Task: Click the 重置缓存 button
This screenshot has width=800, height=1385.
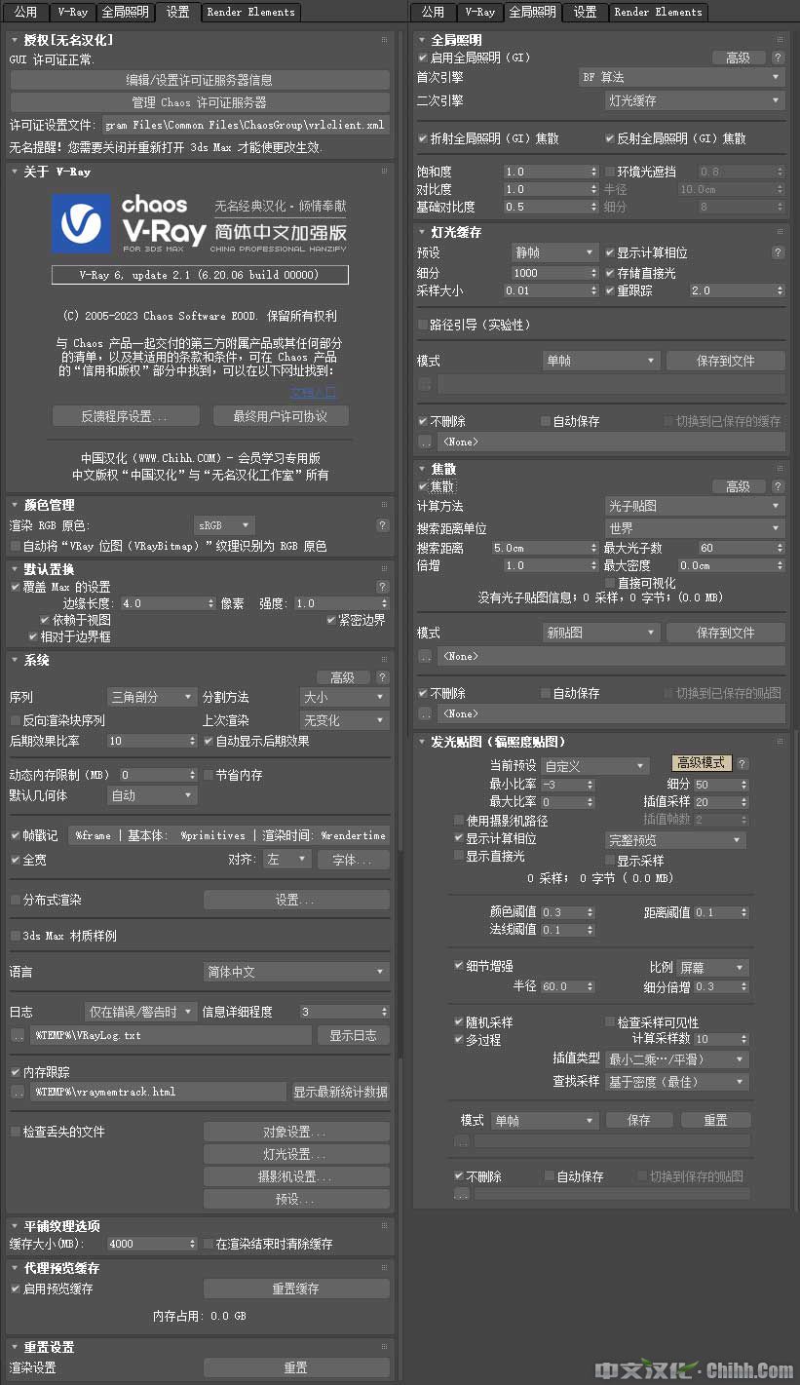Action: 296,1289
